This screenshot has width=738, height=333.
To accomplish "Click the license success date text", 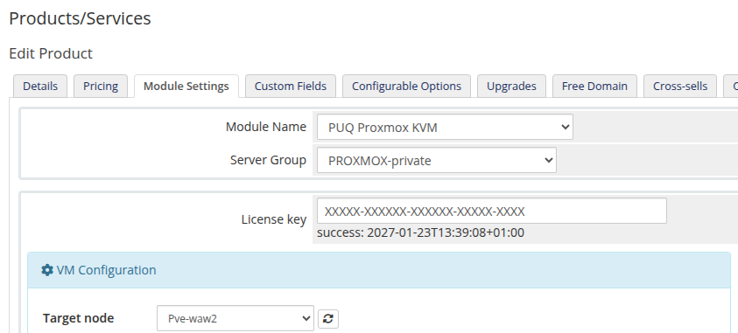I will (420, 232).
